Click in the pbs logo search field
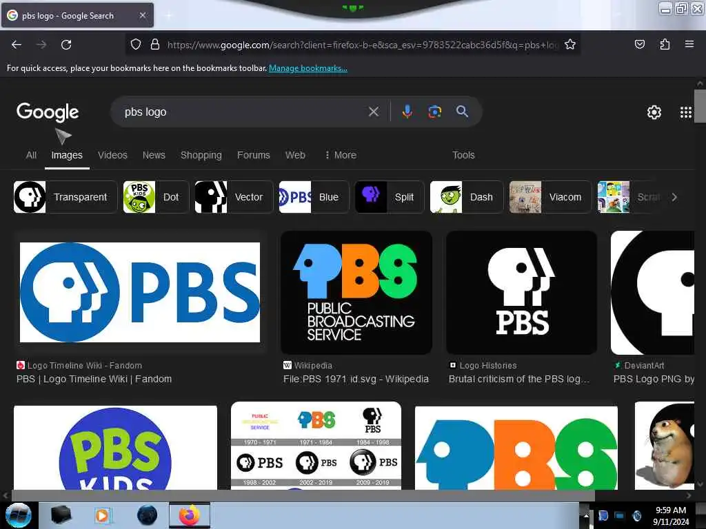 point(243,112)
